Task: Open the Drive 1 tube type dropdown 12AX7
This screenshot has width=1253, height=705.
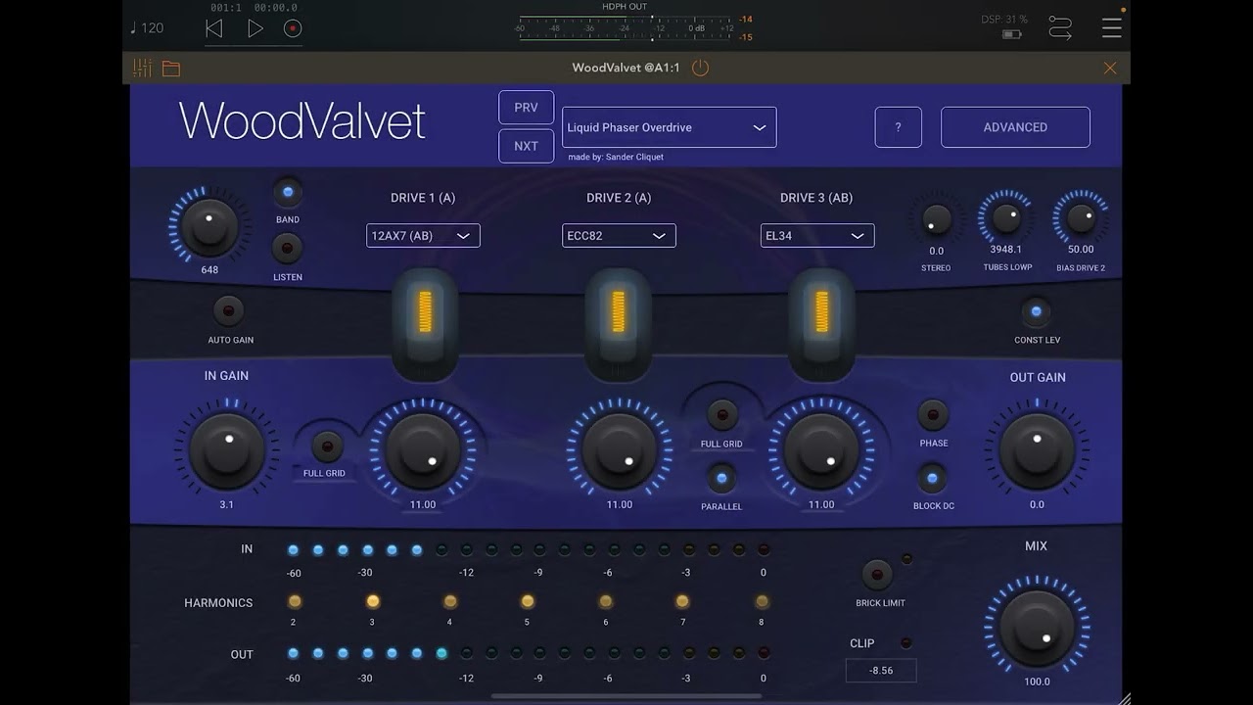Action: [x=423, y=236]
